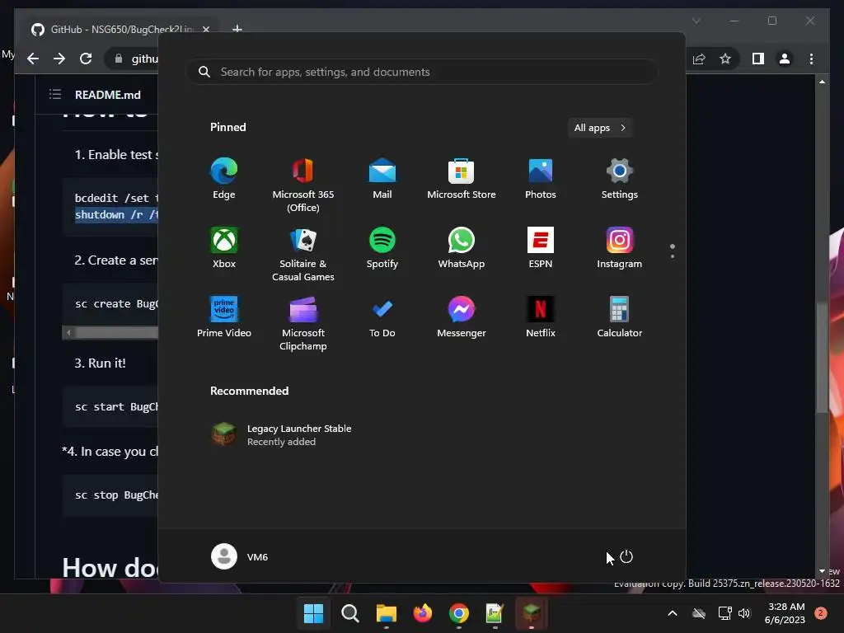The image size is (844, 633).
Task: Open the notification center badge
Action: (x=820, y=613)
